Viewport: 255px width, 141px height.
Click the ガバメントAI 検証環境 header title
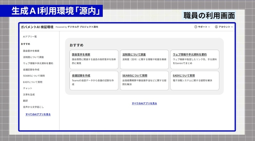37,27
